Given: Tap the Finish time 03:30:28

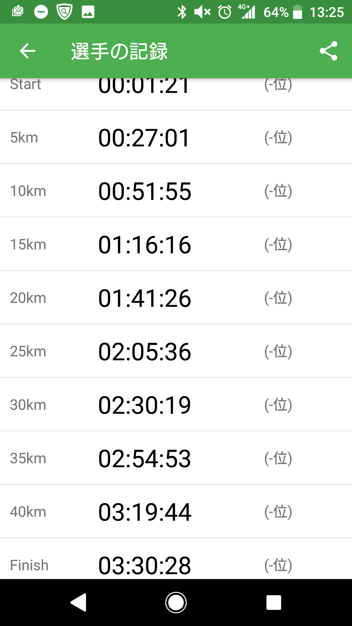Looking at the screenshot, I should coord(144,565).
